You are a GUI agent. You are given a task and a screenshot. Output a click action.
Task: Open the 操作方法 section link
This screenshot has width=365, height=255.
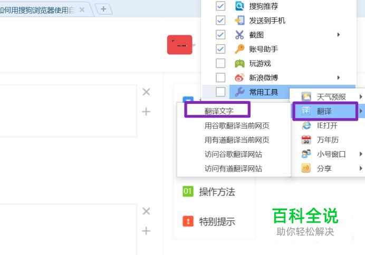coord(217,192)
